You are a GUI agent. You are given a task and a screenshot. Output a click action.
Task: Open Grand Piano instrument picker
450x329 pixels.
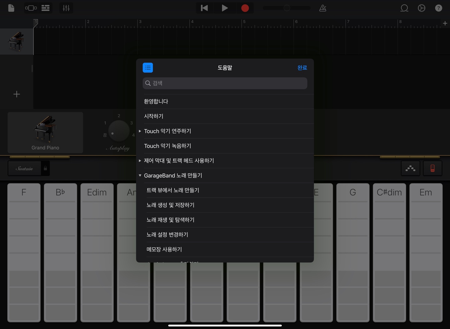point(45,133)
